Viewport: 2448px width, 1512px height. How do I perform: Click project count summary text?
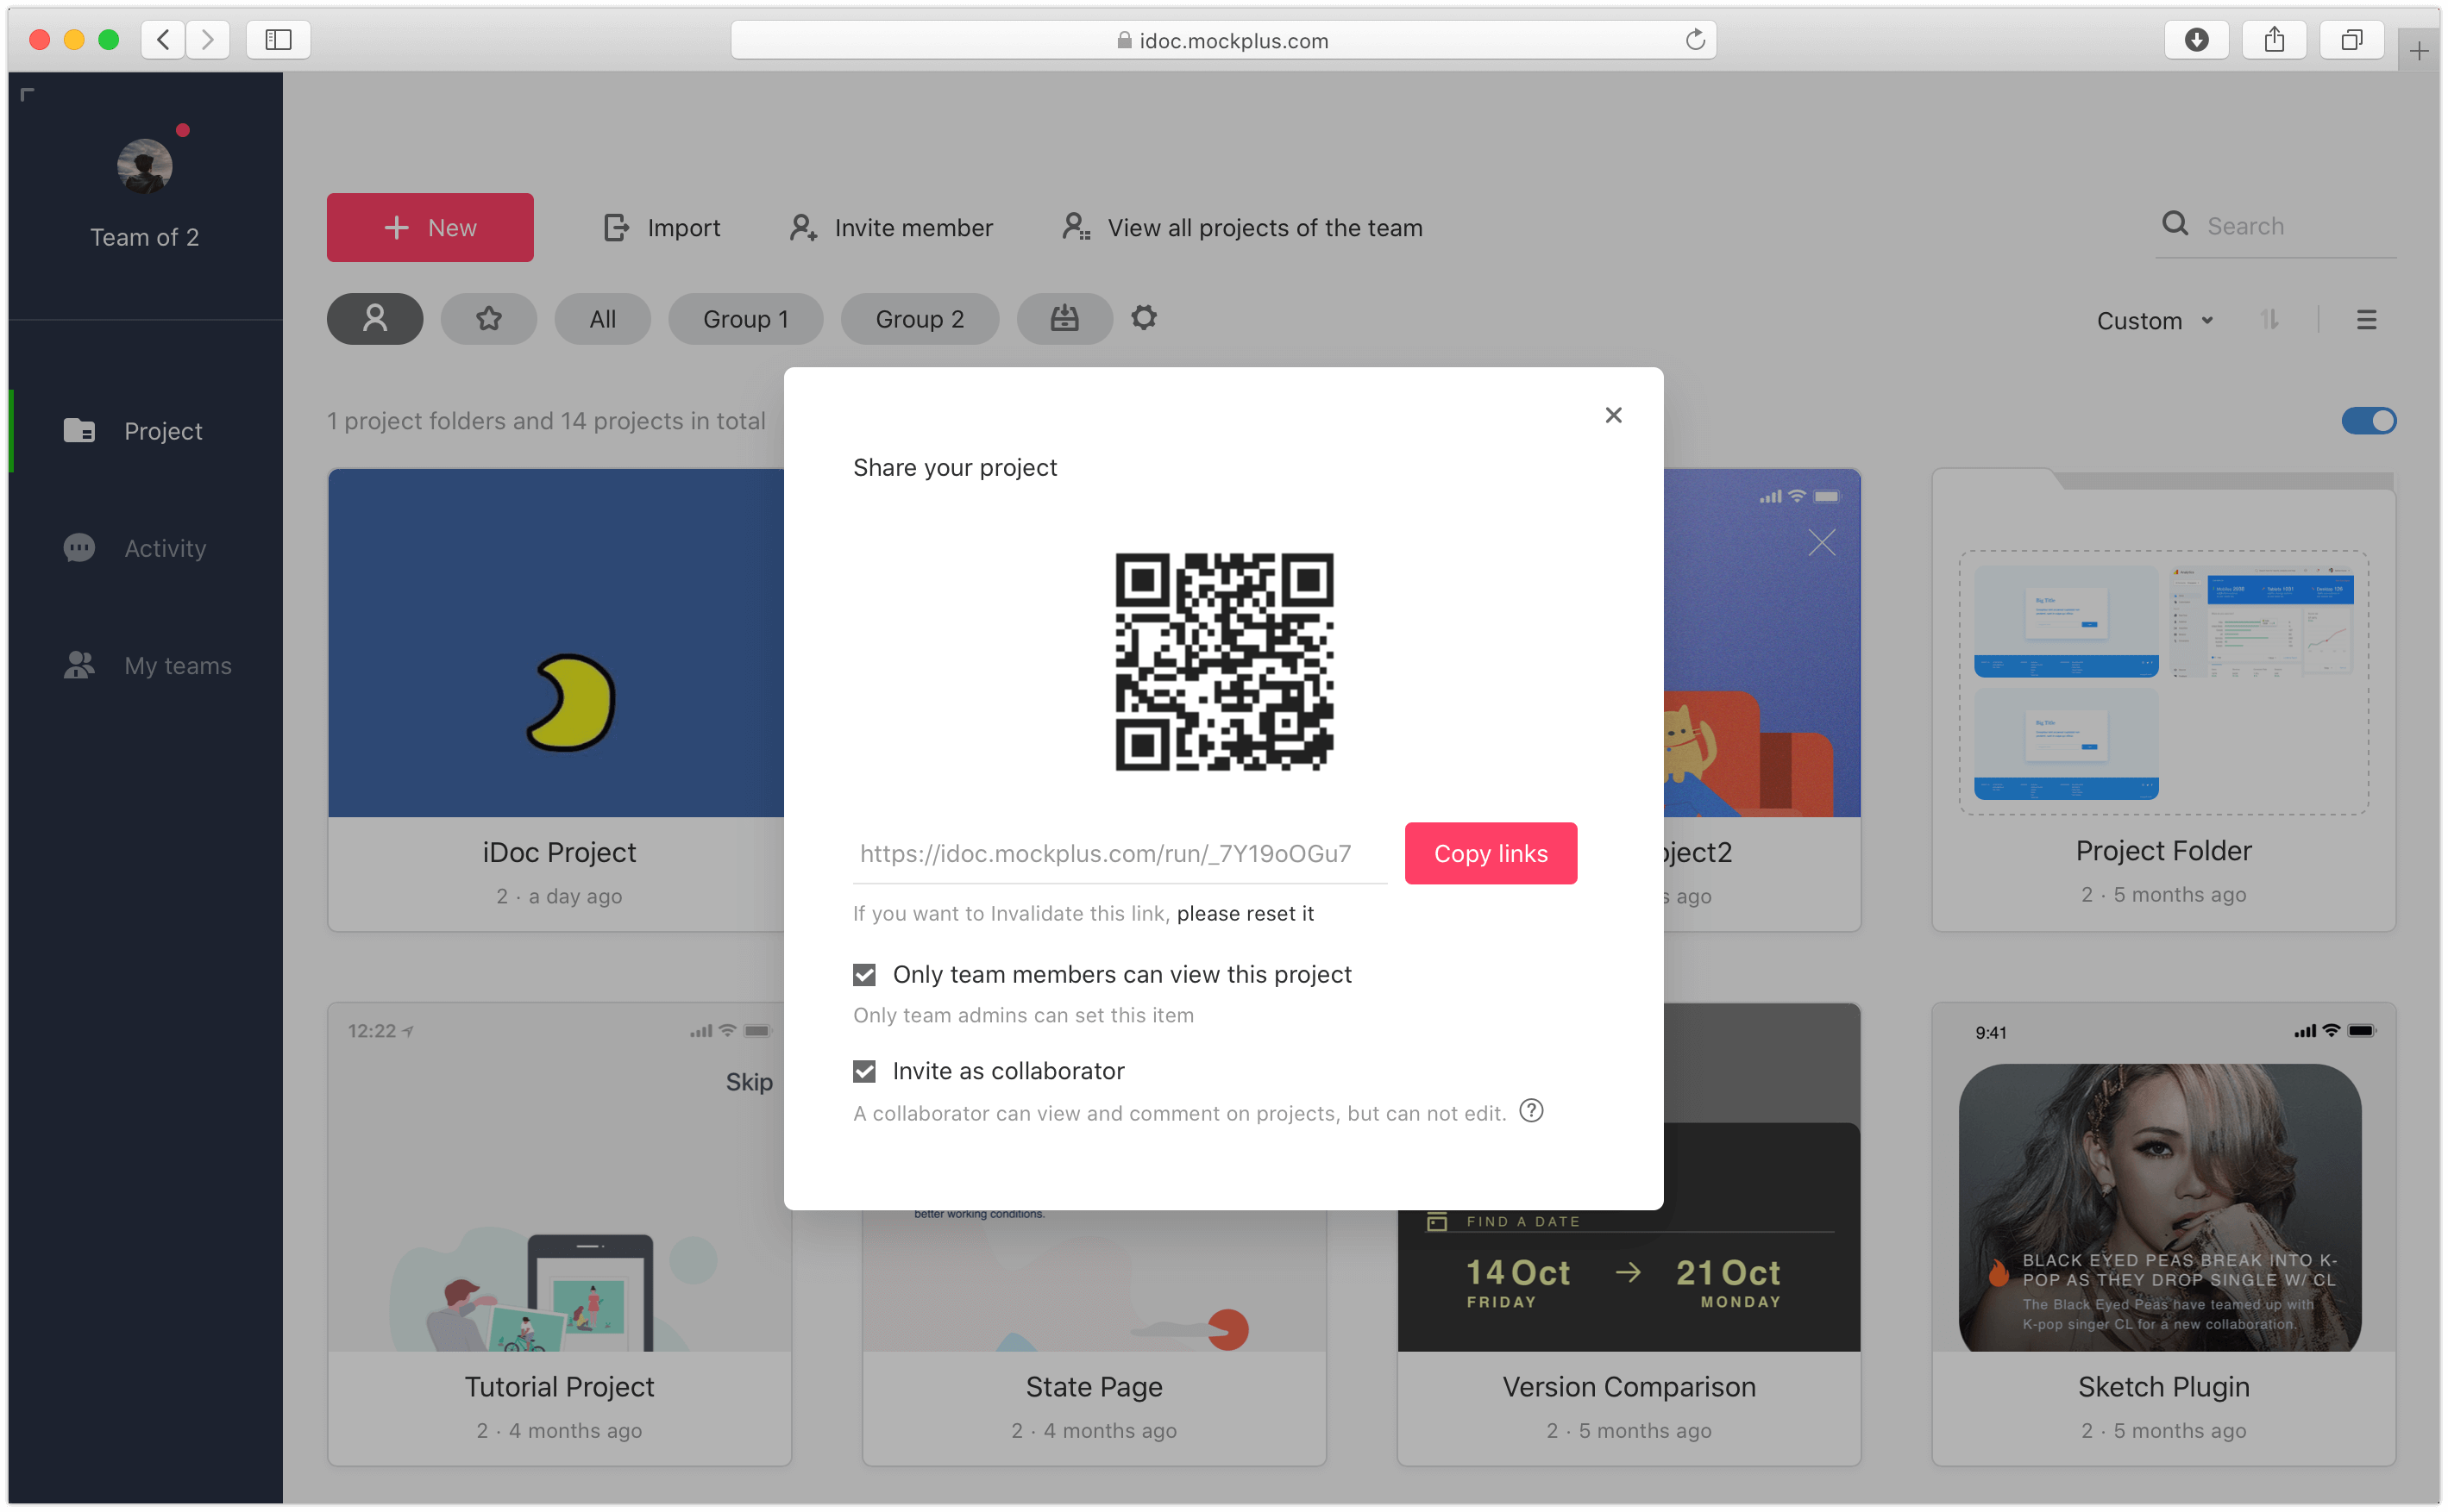546,421
